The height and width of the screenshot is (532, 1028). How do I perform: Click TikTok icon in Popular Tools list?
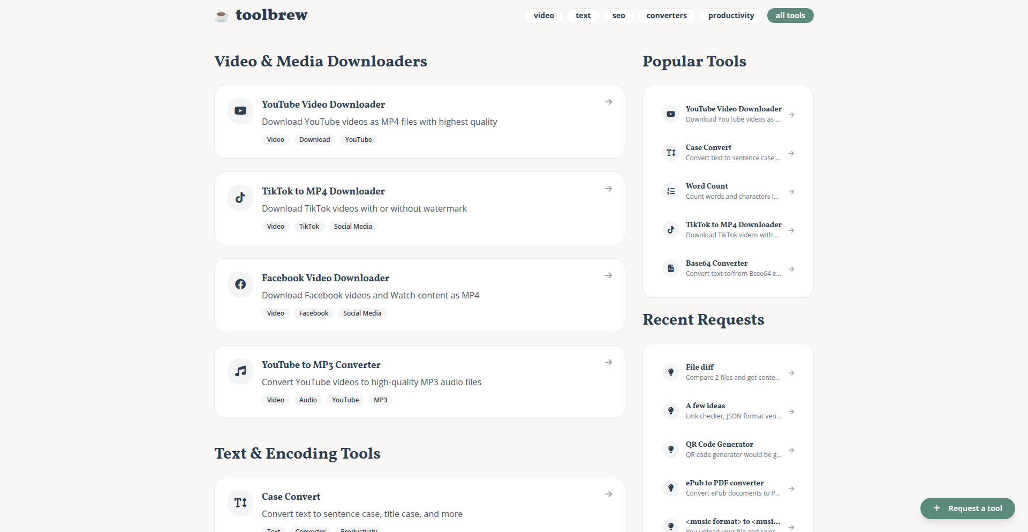(x=671, y=230)
